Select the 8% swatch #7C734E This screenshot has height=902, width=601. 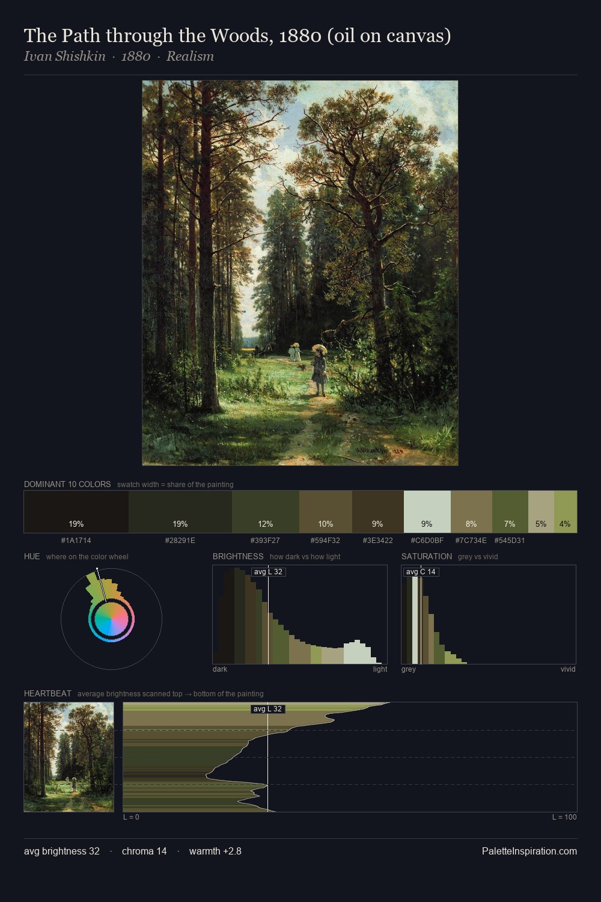pyautogui.click(x=471, y=512)
